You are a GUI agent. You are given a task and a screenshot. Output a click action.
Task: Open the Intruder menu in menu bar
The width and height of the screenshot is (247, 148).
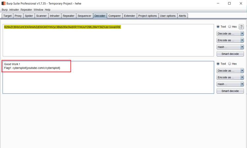click(14, 10)
